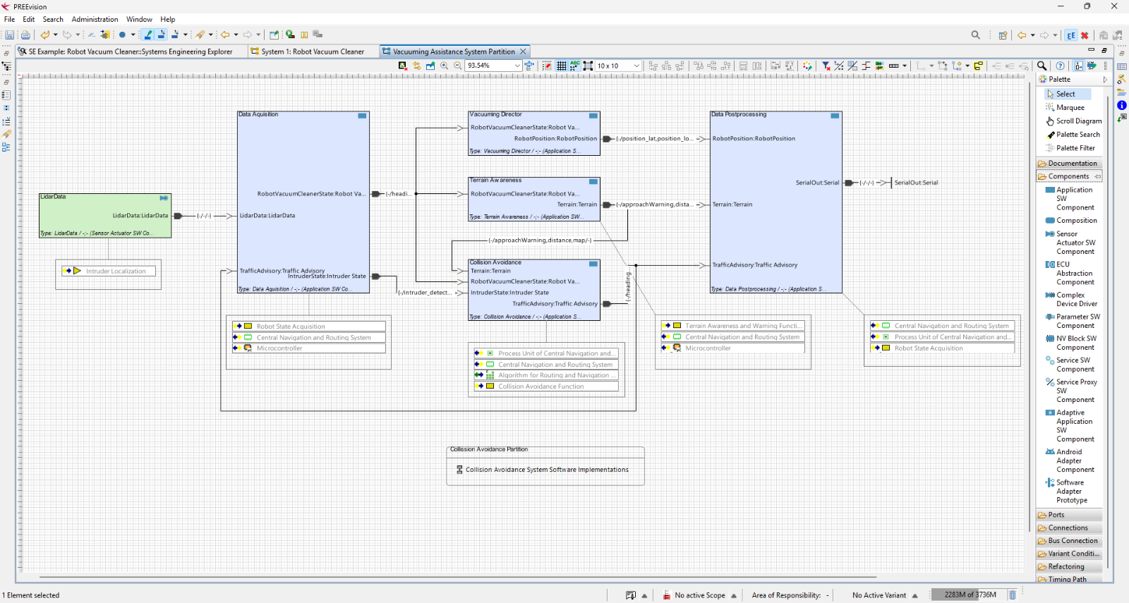Expand the Refactoring palette drawer
The image size is (1129, 603).
(x=1069, y=566)
